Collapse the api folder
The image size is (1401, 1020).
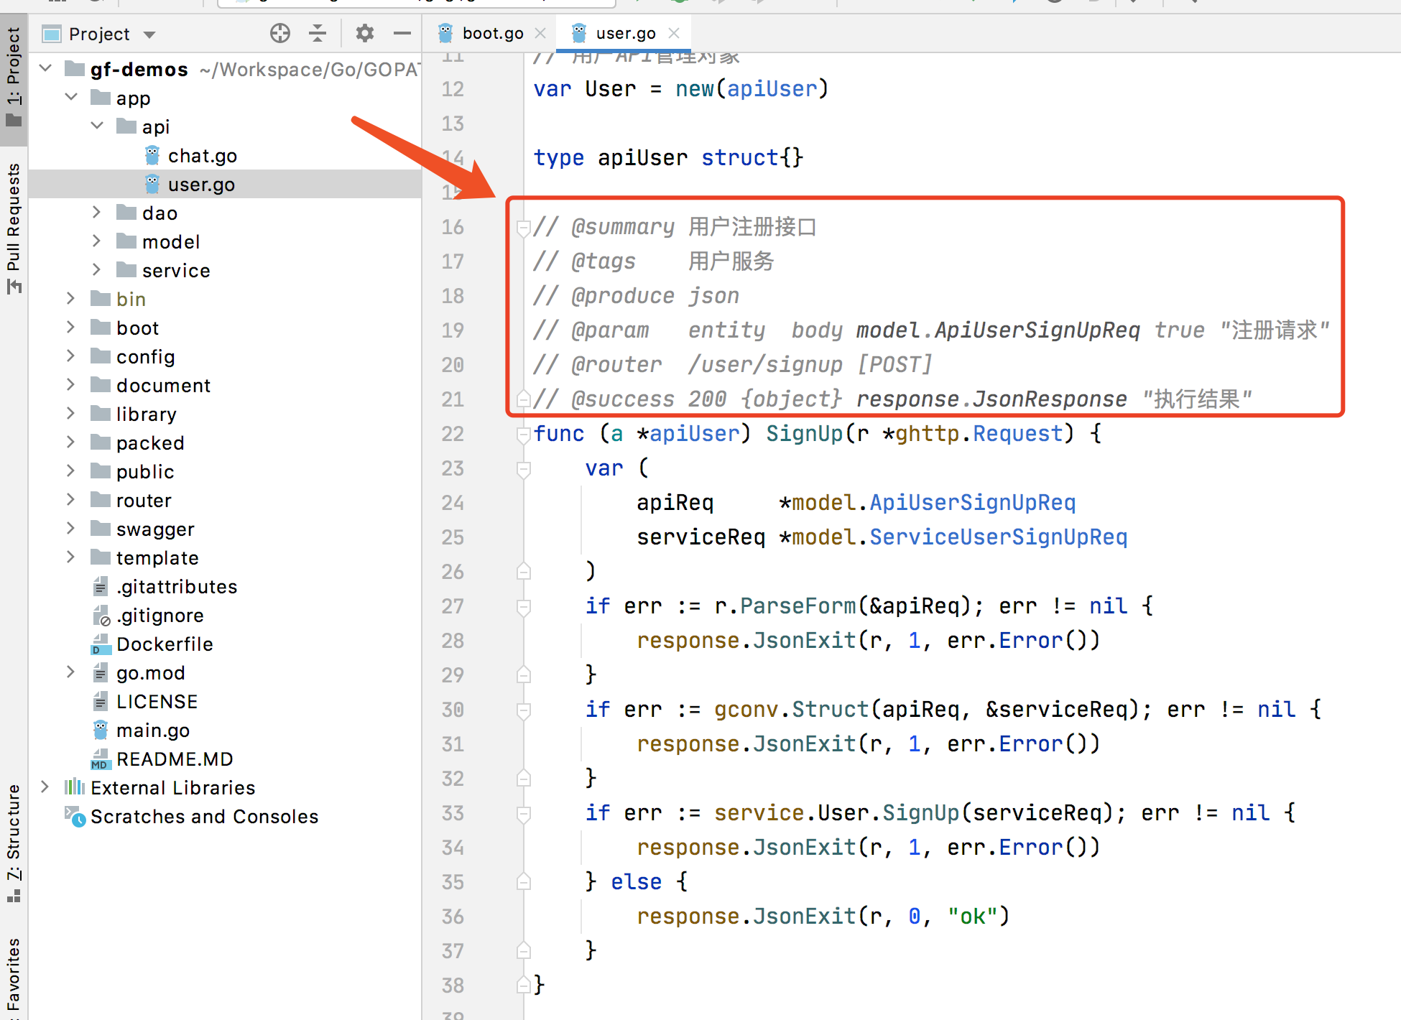click(97, 126)
